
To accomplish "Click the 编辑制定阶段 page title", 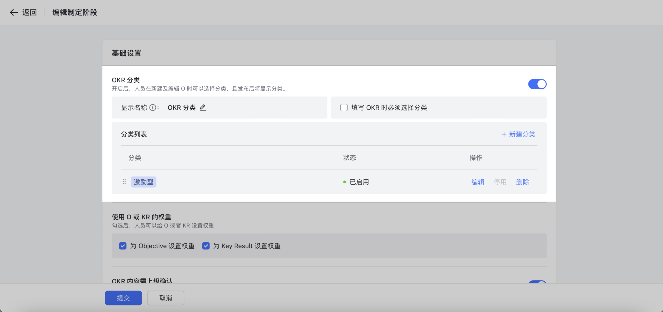I will click(x=75, y=12).
